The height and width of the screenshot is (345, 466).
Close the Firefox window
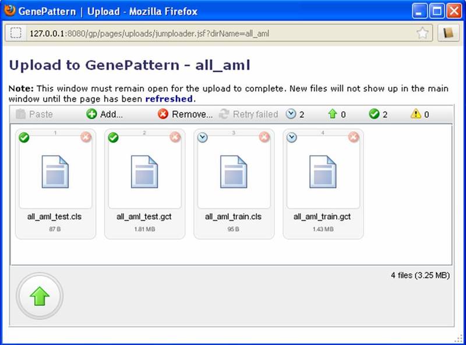click(454, 11)
